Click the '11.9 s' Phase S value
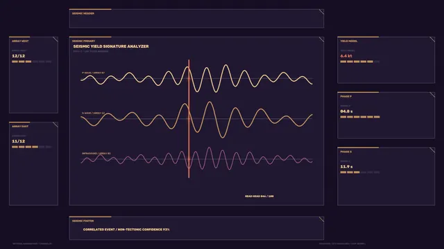 coord(346,167)
